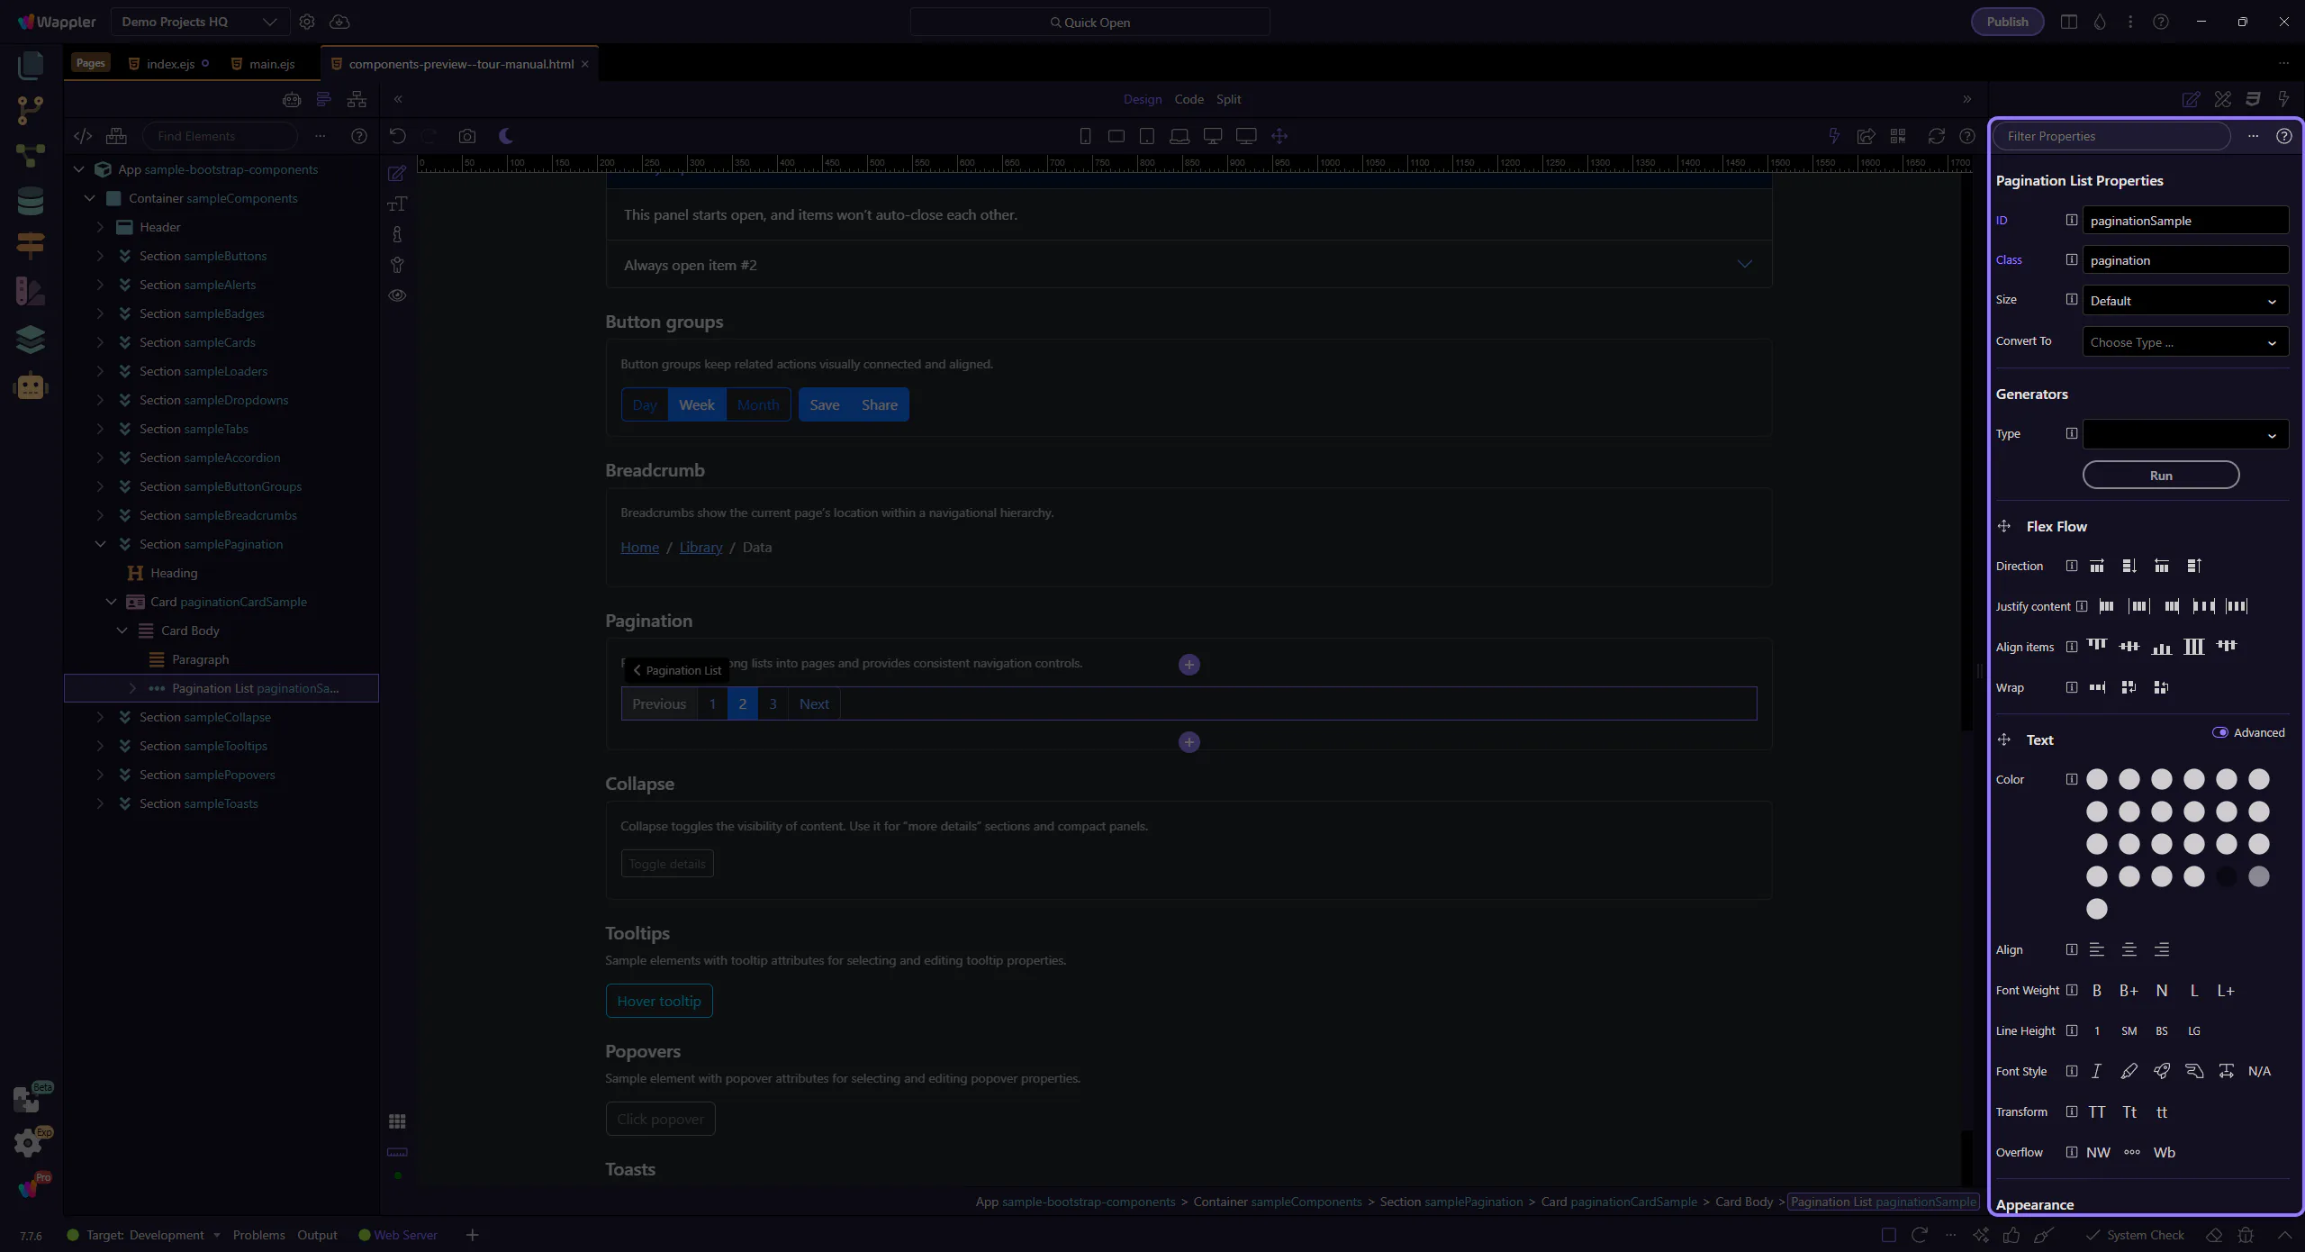The image size is (2305, 1252).
Task: Toggle the Advanced switch in the Text section
Action: [2220, 732]
